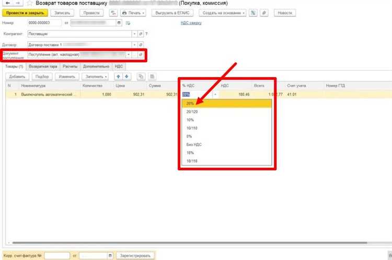This screenshot has height=260, width=392.
Task: Go forward using the right arrow navigation icon
Action: click(x=17, y=3)
